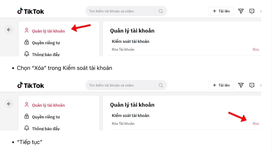
Task: Click the "Xóa" link the red arrow indicates
Action: [x=255, y=123]
